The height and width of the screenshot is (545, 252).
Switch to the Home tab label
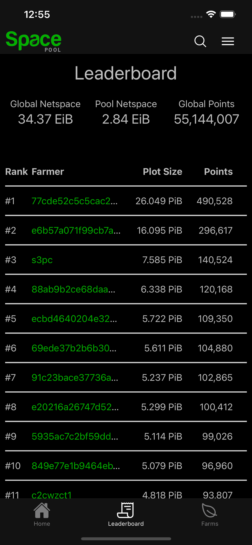point(42,524)
